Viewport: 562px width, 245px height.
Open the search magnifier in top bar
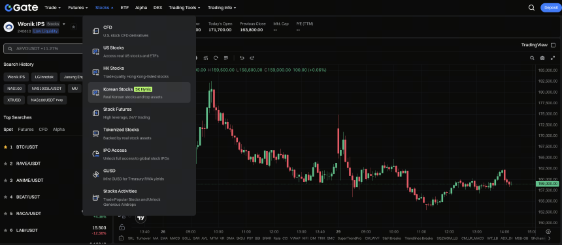(531, 8)
